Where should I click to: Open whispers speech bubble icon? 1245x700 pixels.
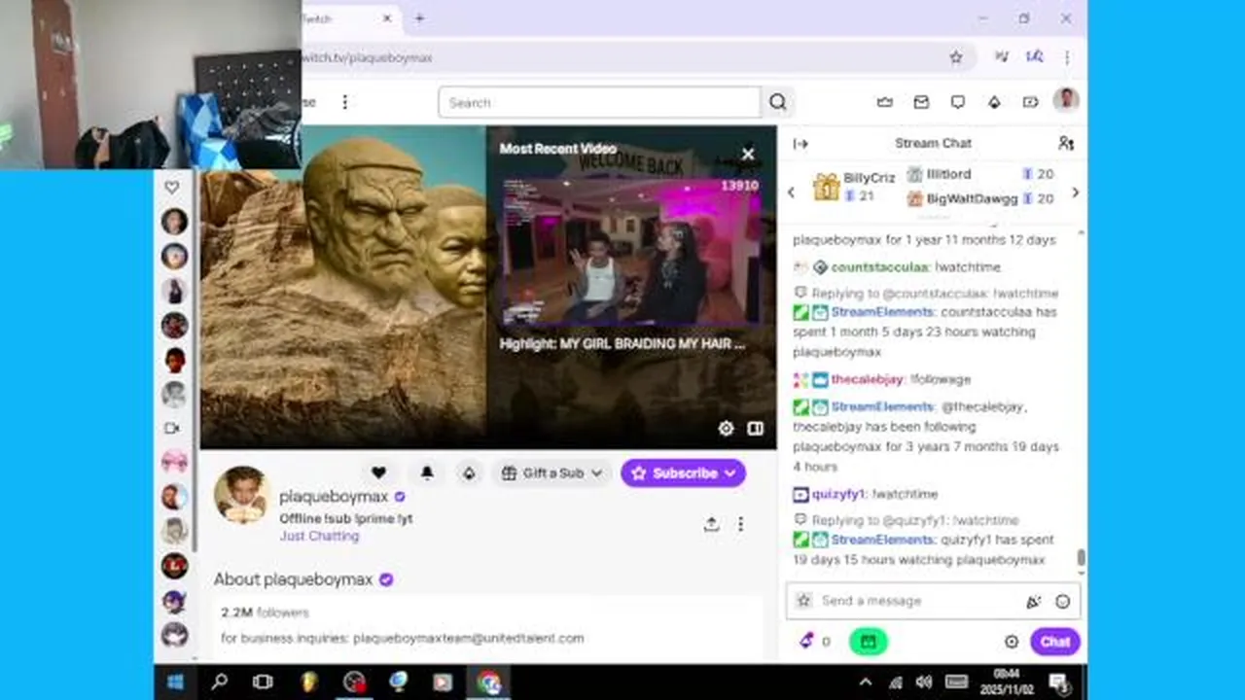[x=957, y=102]
